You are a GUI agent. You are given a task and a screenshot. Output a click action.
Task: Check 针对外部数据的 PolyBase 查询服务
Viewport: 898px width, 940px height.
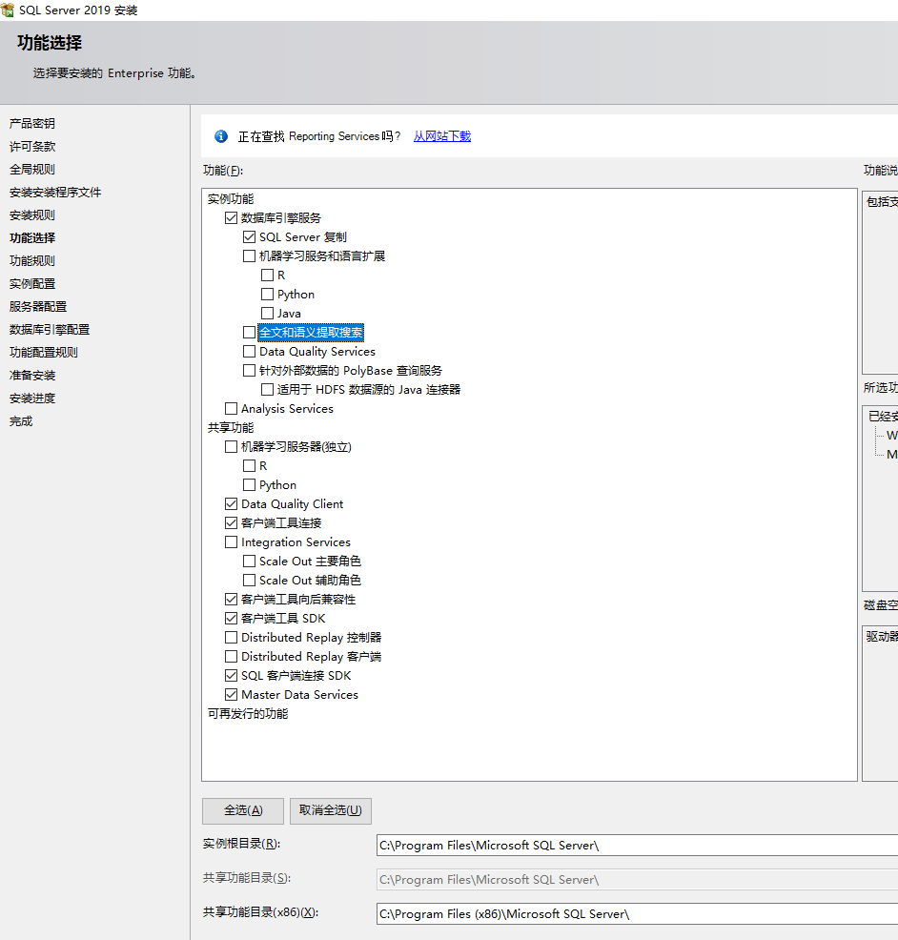tap(250, 371)
